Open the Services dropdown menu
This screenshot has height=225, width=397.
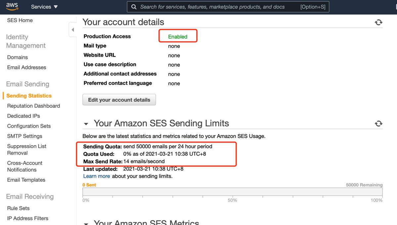[44, 7]
